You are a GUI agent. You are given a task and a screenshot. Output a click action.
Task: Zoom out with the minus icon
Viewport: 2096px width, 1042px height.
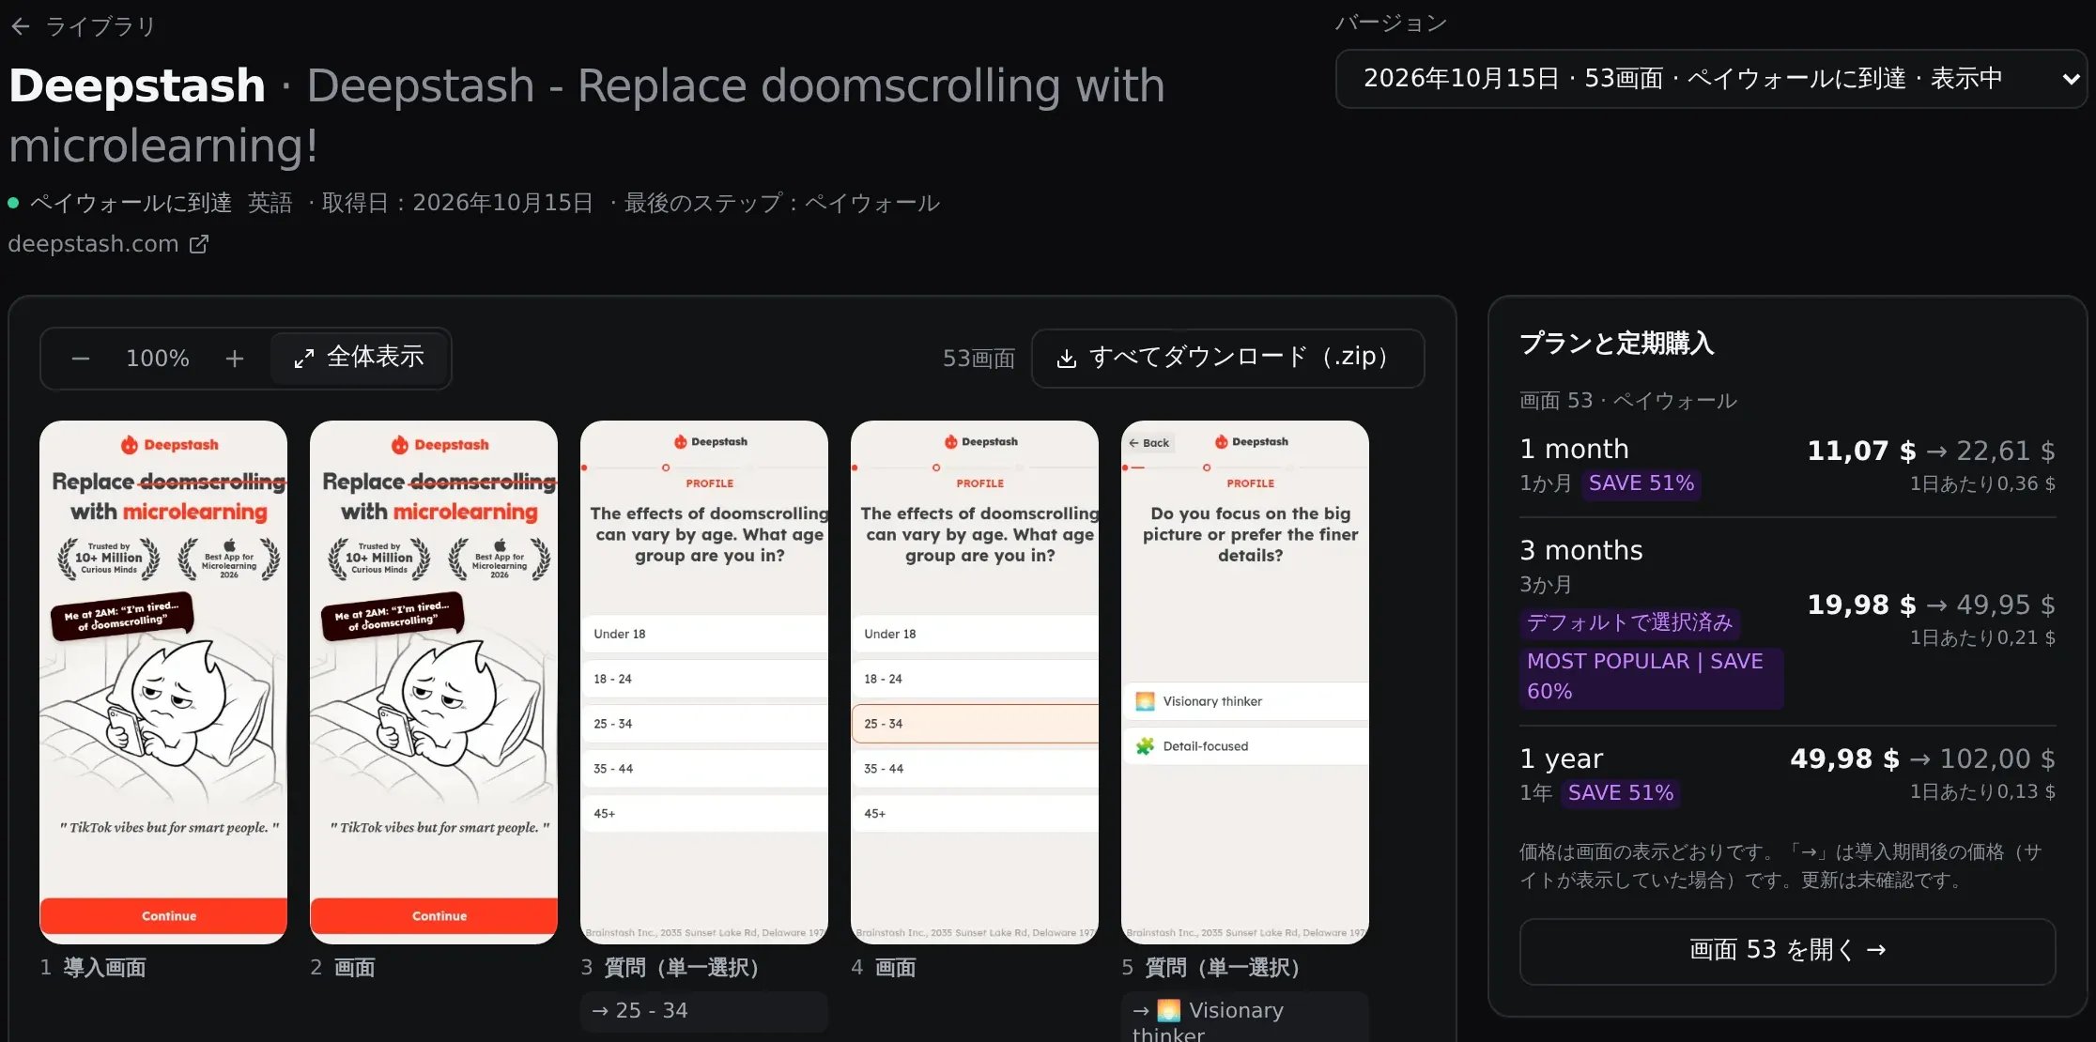point(81,359)
